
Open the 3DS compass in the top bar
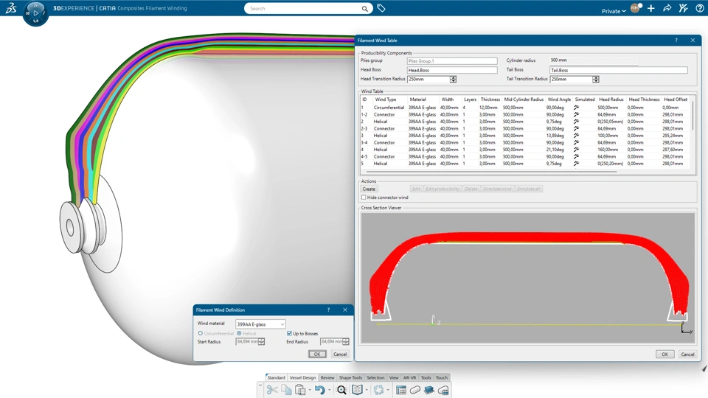(35, 13)
